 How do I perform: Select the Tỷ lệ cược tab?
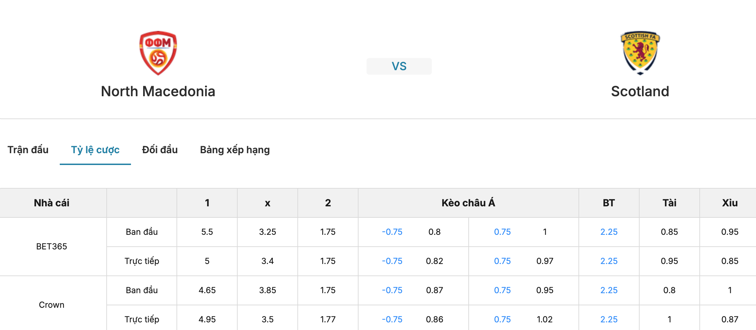tap(95, 150)
